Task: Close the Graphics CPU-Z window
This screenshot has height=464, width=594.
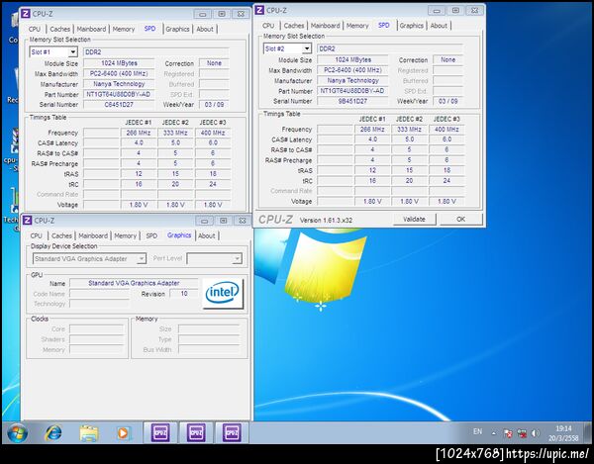Action: [x=243, y=221]
